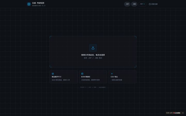The width and height of the screenshot is (186, 116).
Task: Click the 拖拽文件到此处 upload prompt text
Action: 93,55
